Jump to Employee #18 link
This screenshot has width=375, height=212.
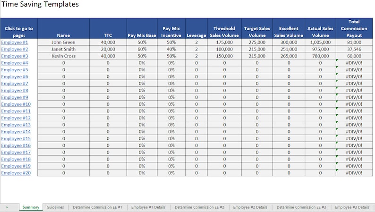click(x=16, y=159)
